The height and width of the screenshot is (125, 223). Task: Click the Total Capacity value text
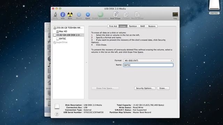pos(148,105)
